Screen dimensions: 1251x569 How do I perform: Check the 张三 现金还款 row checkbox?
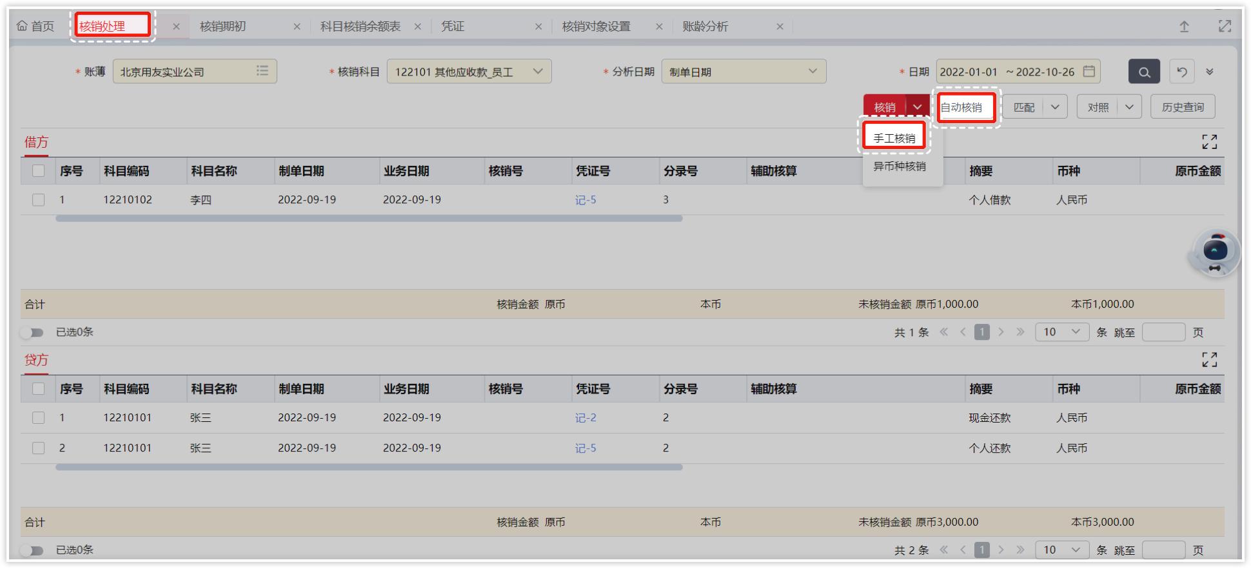click(39, 418)
